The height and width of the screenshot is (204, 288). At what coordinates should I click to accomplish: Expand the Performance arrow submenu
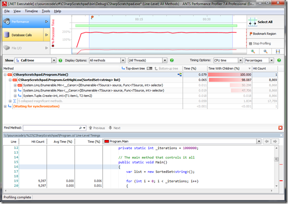point(47,21)
